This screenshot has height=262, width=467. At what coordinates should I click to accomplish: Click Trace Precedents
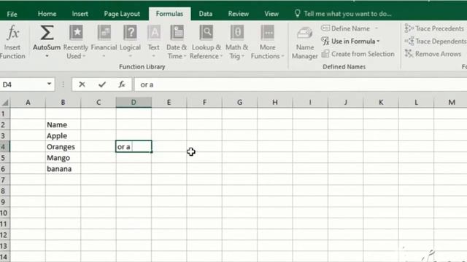434,28
